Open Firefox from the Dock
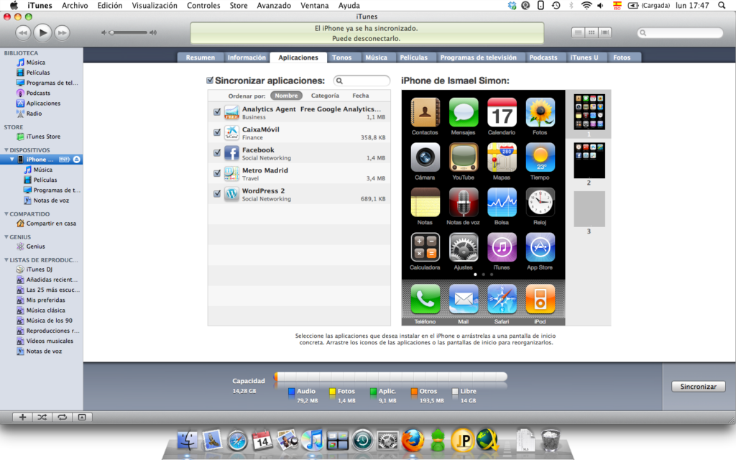 413,441
